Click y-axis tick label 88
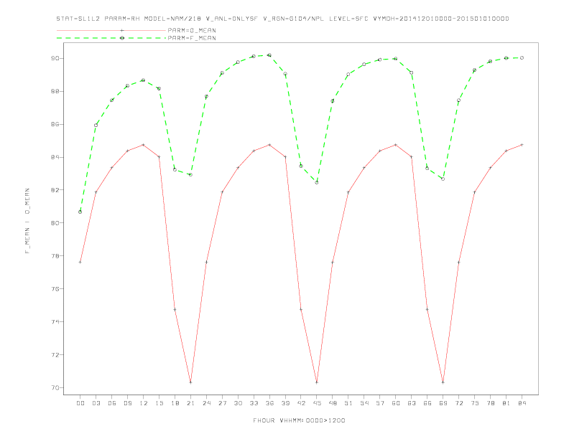 click(55, 91)
